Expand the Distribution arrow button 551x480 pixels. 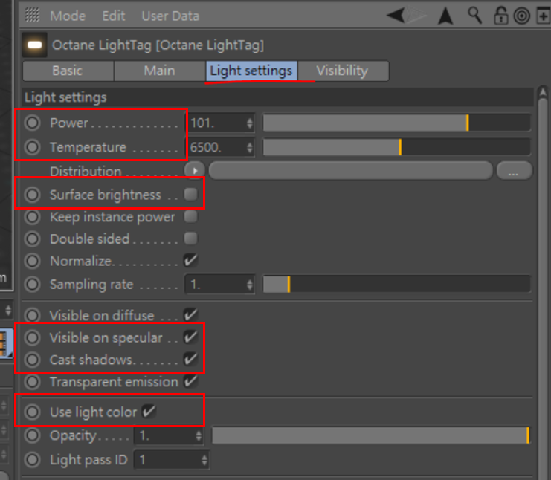tap(195, 171)
